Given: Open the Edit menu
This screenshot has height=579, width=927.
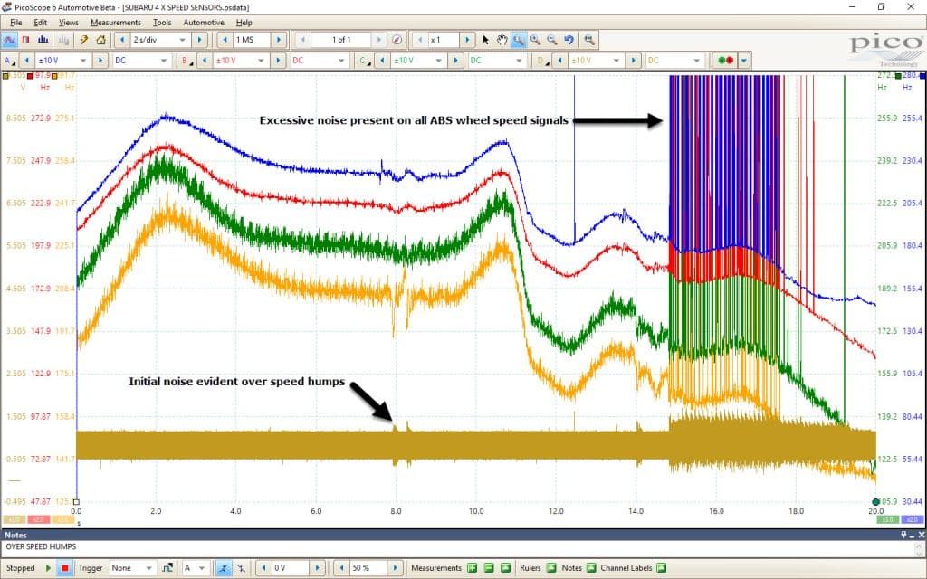Looking at the screenshot, I should (40, 23).
